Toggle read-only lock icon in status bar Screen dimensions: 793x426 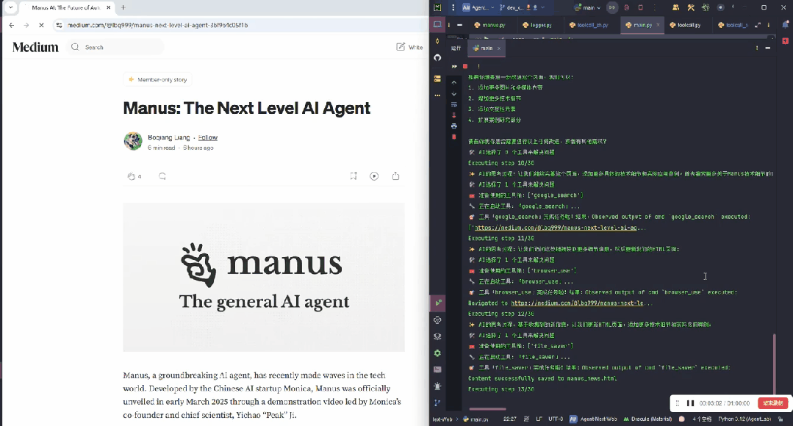click(x=781, y=419)
